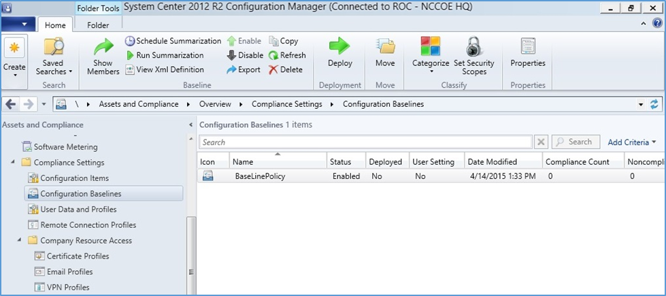666x296 pixels.
Task: Run Summarization from the ribbon
Action: (165, 55)
